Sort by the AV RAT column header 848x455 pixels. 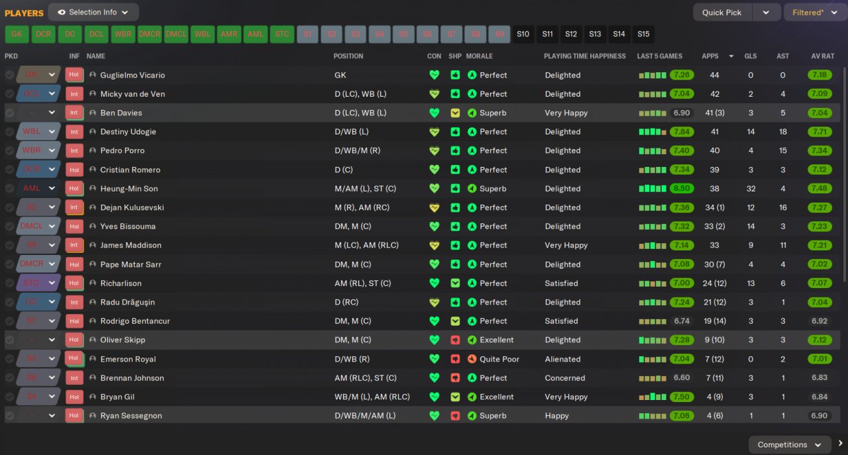pyautogui.click(x=823, y=56)
